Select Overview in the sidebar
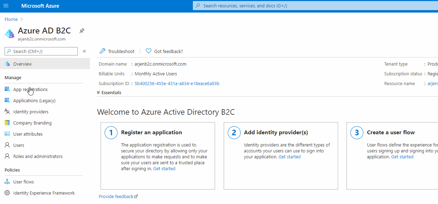The height and width of the screenshot is (204, 438). [22, 64]
